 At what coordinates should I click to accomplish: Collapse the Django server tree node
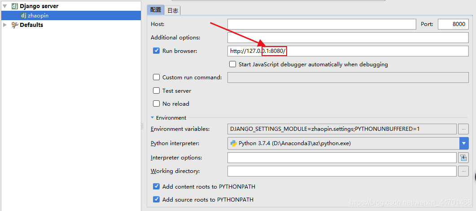(5, 6)
